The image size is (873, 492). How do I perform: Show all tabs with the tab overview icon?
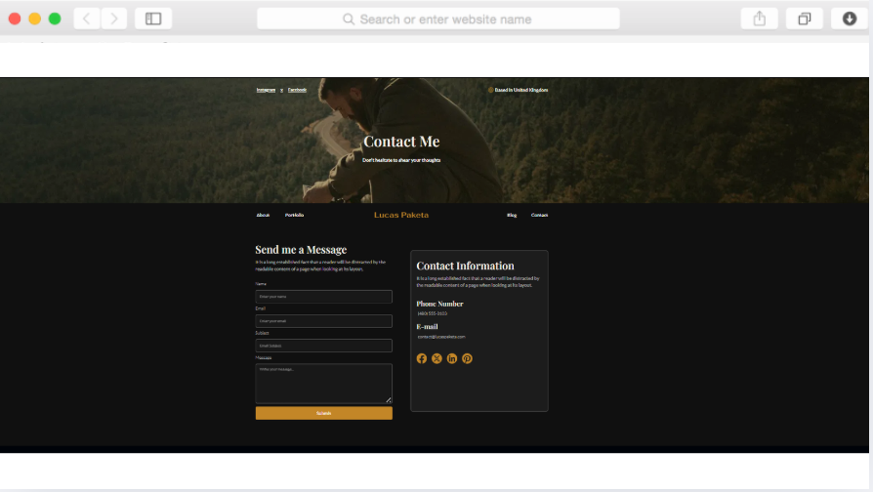click(x=804, y=19)
